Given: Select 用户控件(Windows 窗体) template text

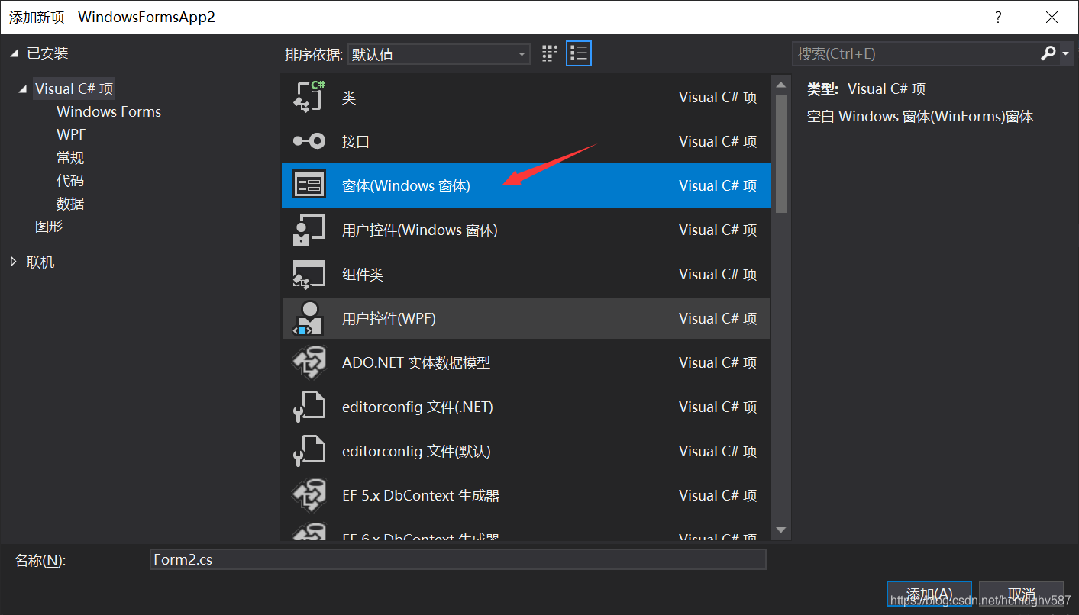Looking at the screenshot, I should pos(420,230).
